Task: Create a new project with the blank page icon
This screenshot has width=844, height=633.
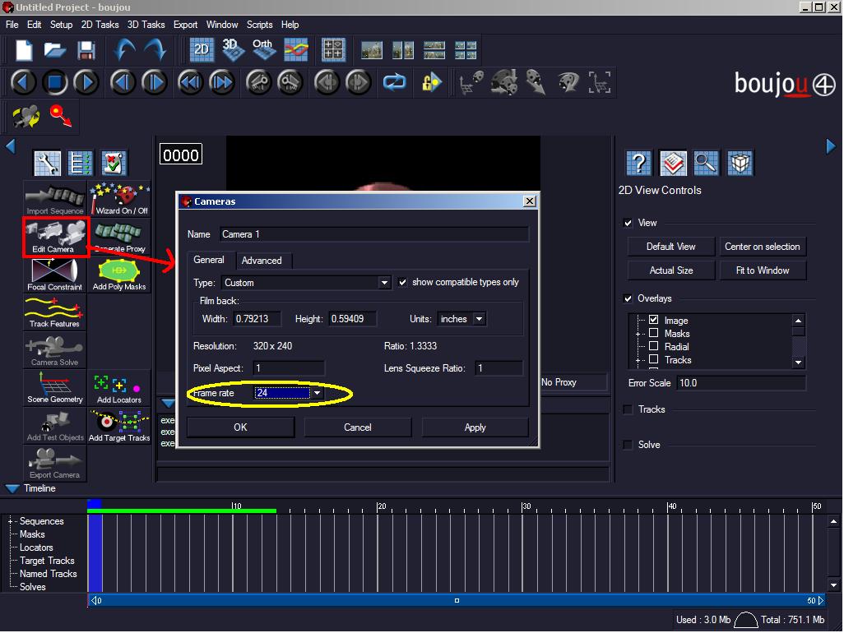Action: pos(24,50)
